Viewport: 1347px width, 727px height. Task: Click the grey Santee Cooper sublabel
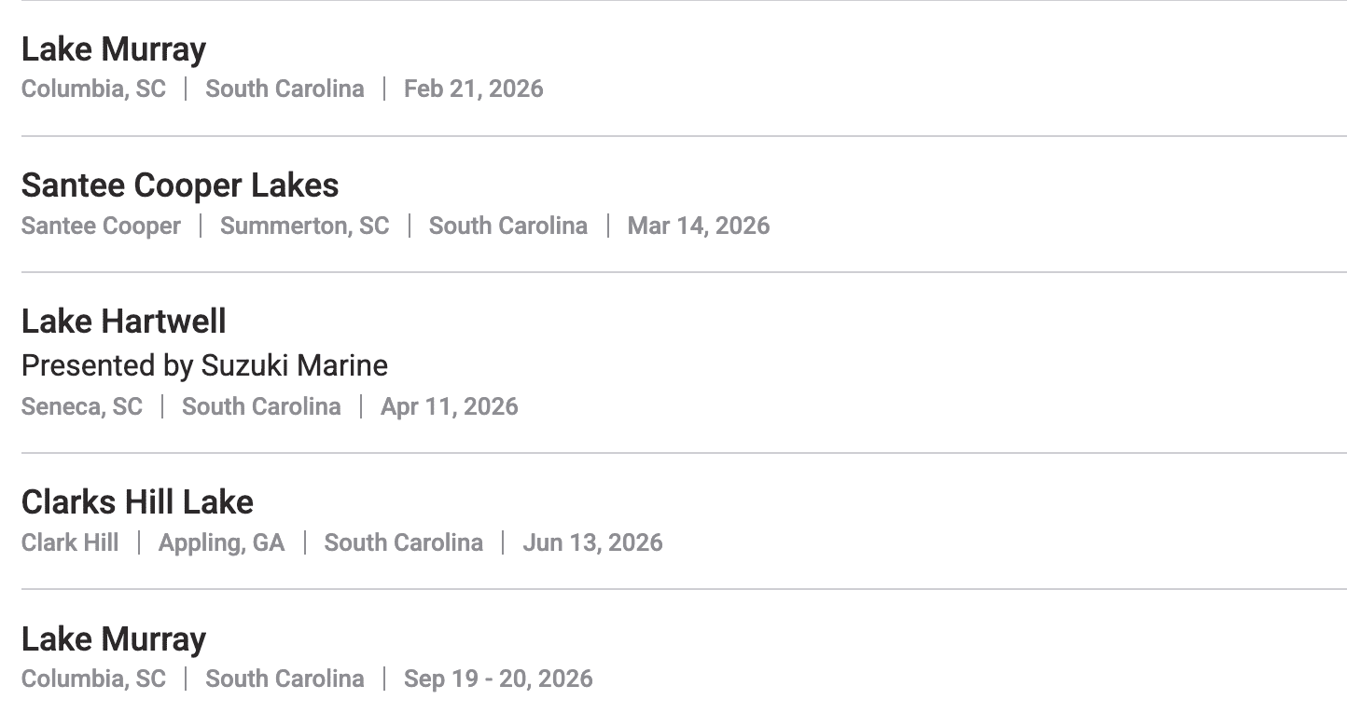pyautogui.click(x=101, y=226)
